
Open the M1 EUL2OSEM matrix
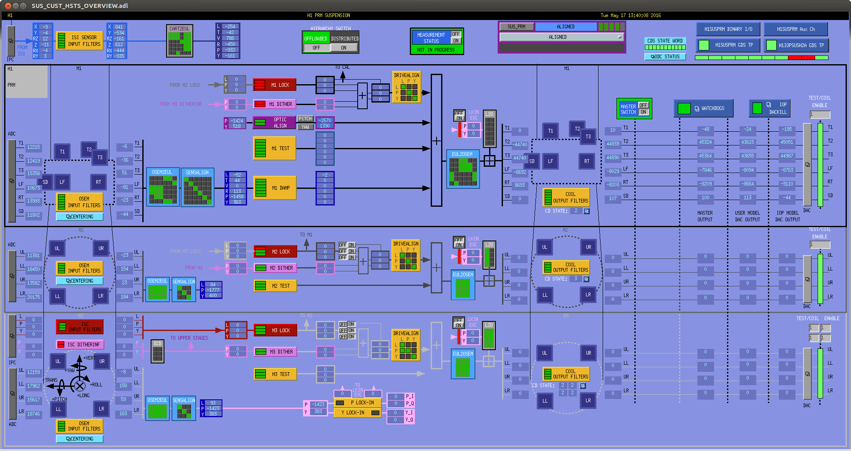coord(463,169)
